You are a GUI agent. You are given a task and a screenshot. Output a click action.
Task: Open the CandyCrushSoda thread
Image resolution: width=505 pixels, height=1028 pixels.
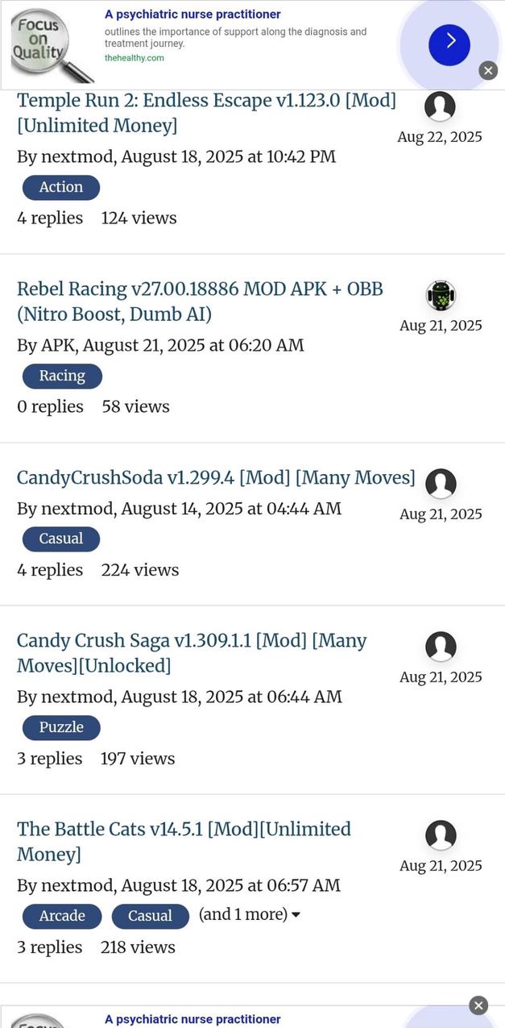tap(214, 477)
